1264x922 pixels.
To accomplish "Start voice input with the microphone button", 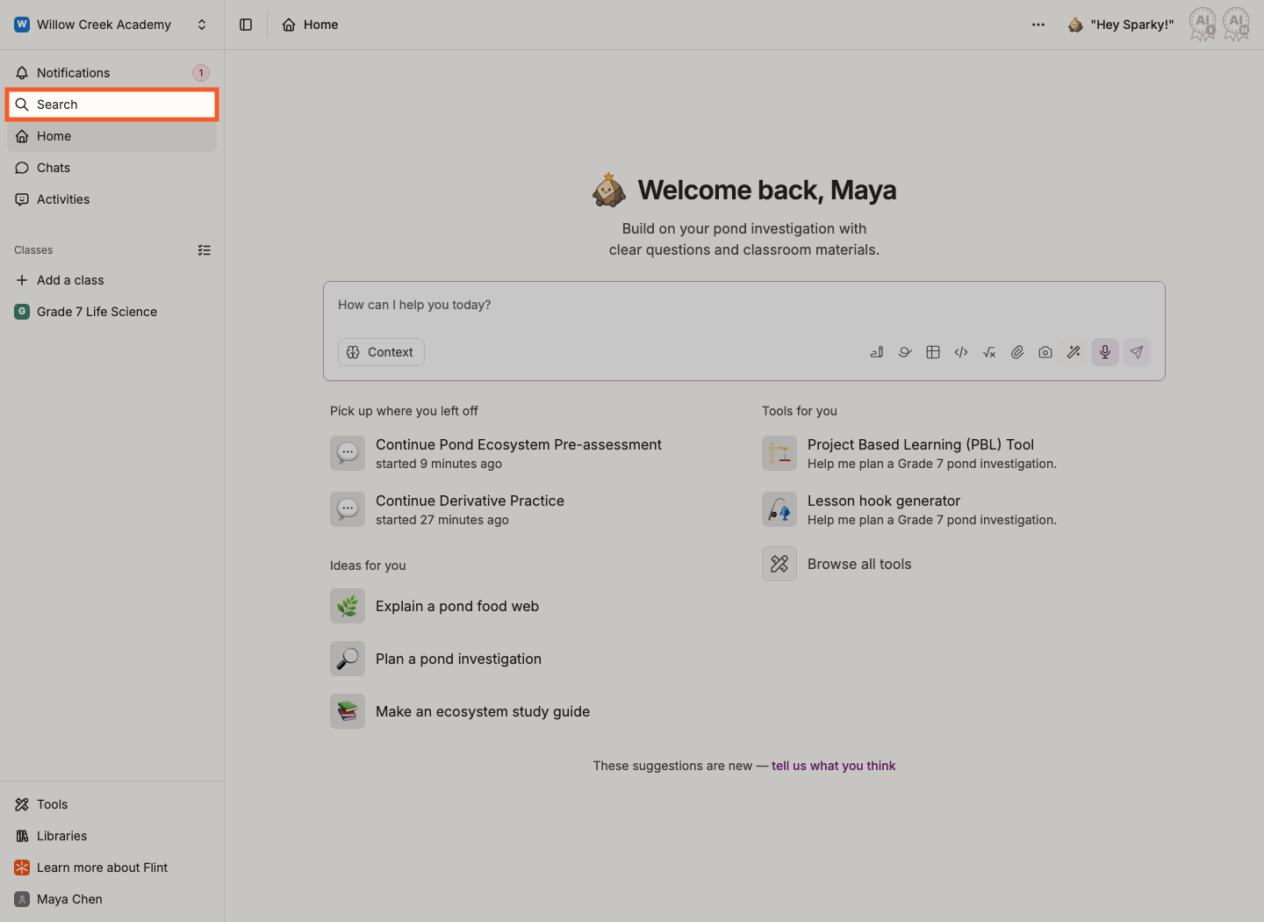I will tap(1105, 352).
